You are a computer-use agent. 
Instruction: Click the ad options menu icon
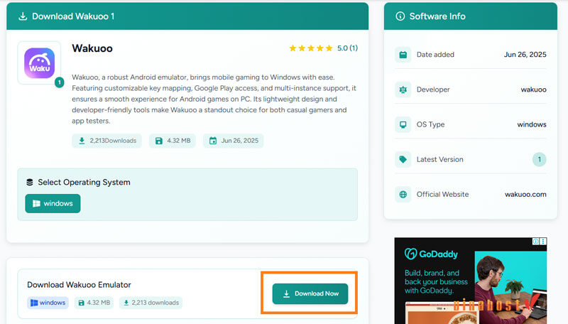(x=542, y=242)
